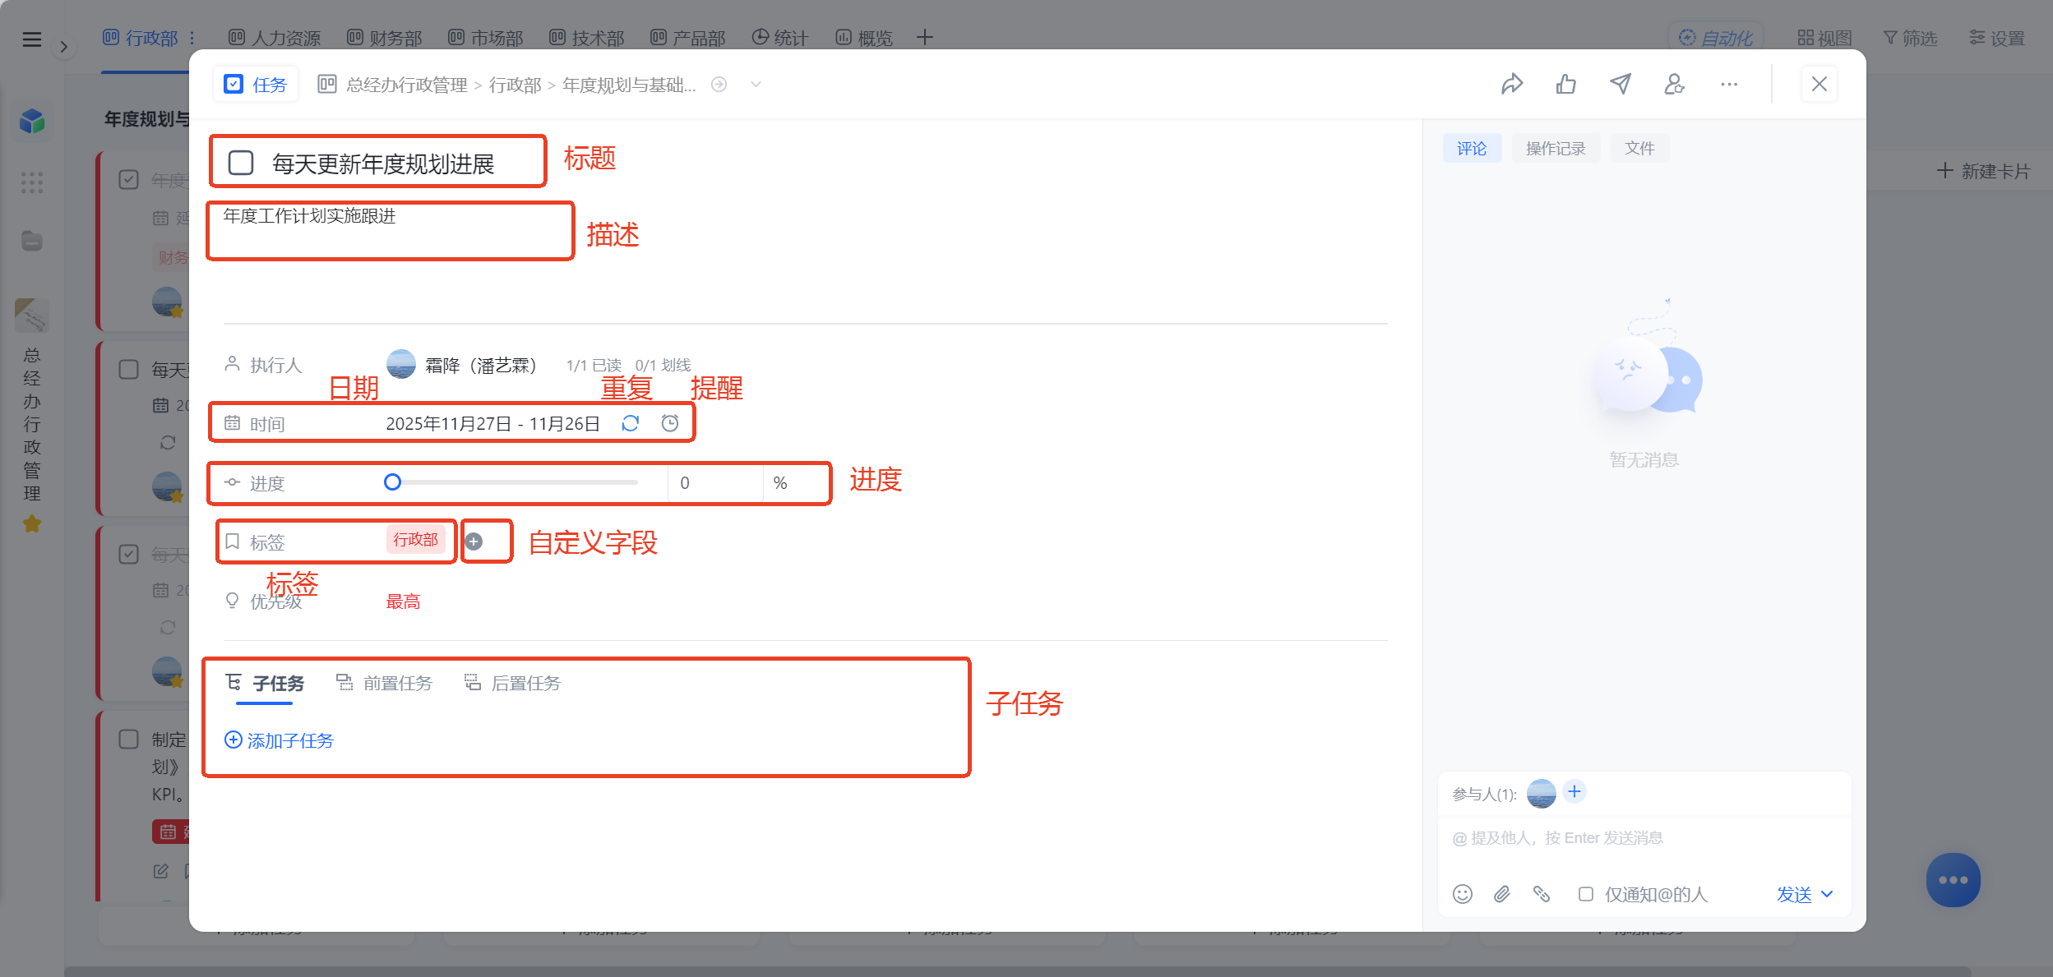
Task: Select the 后置任务 tab
Action: click(x=512, y=683)
